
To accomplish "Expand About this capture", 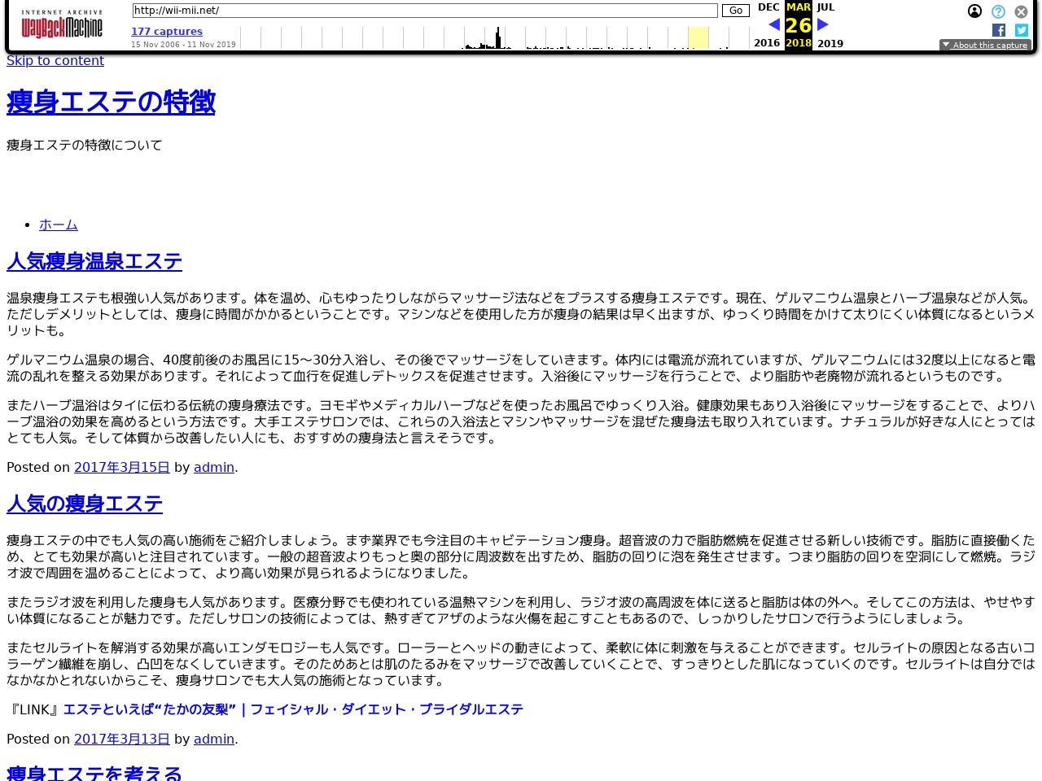I will (x=985, y=45).
